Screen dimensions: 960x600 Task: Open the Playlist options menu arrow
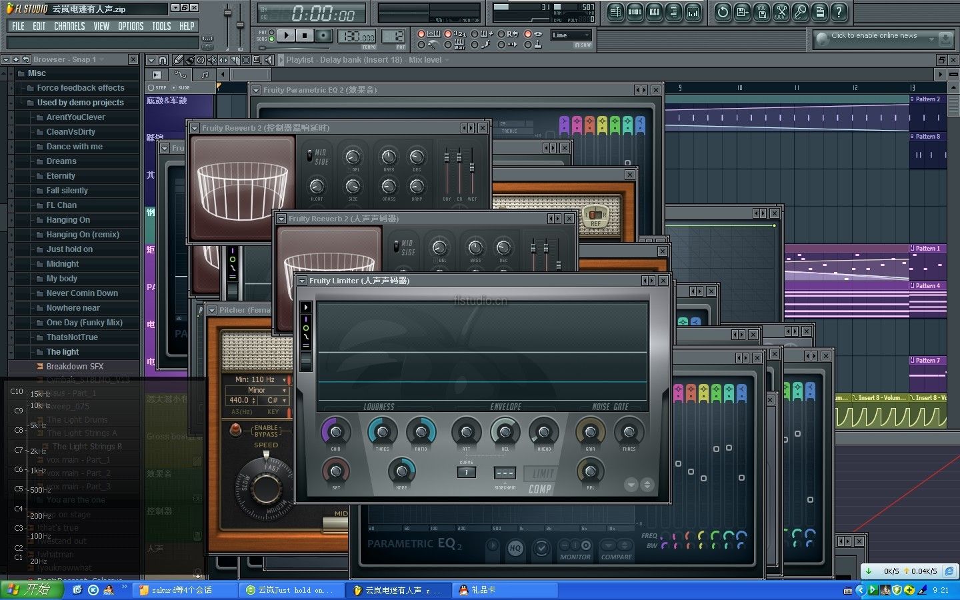pyautogui.click(x=151, y=60)
